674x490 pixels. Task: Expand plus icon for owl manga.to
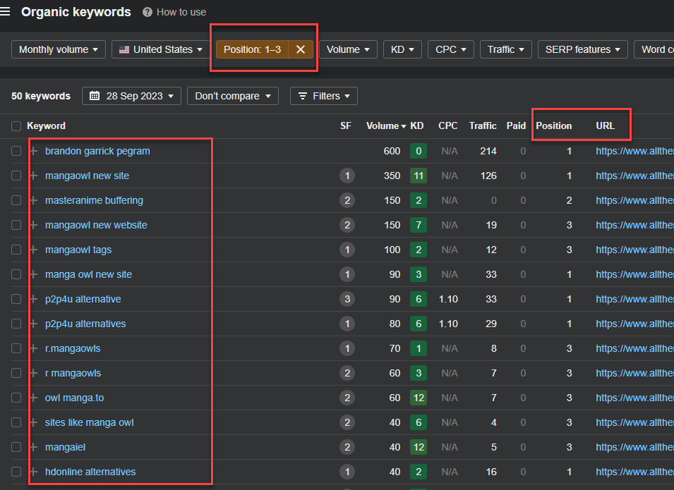[x=34, y=398]
